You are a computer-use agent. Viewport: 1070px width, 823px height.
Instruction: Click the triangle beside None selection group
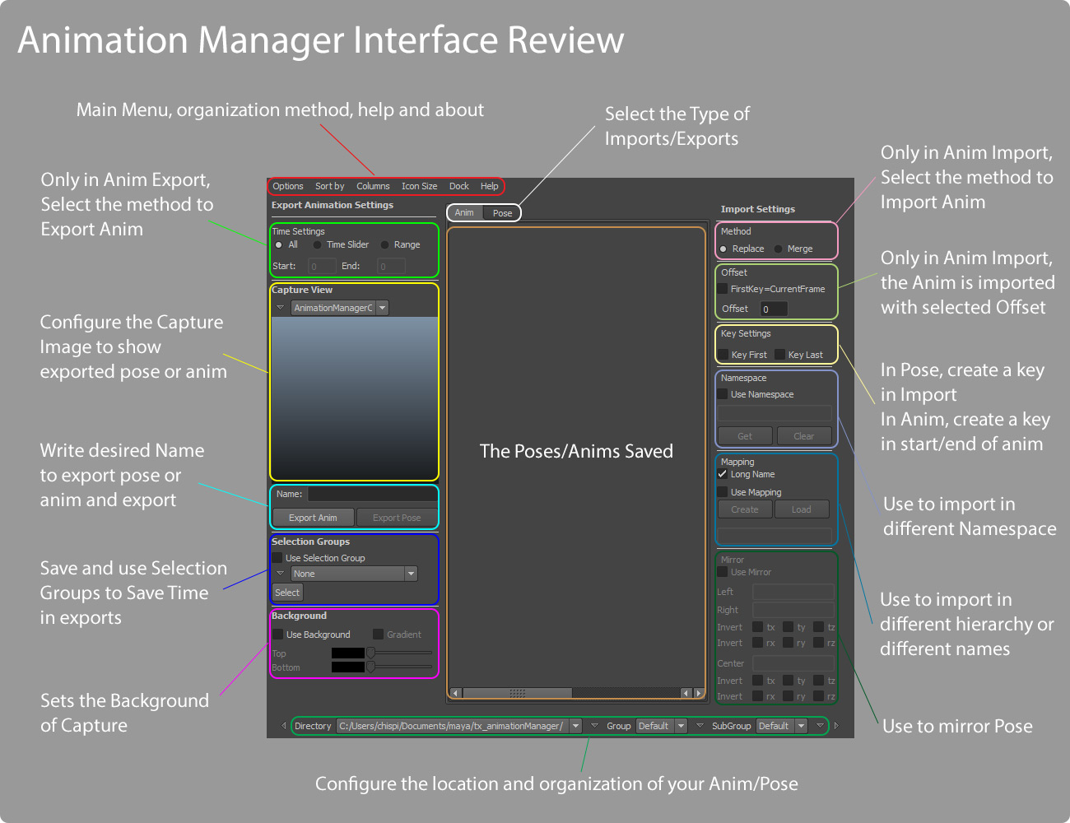[280, 574]
